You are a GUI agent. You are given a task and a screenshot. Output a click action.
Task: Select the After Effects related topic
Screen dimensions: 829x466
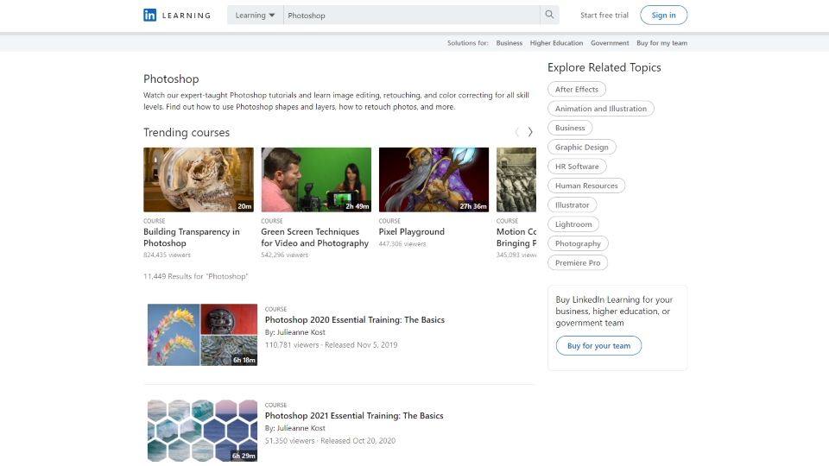point(577,89)
